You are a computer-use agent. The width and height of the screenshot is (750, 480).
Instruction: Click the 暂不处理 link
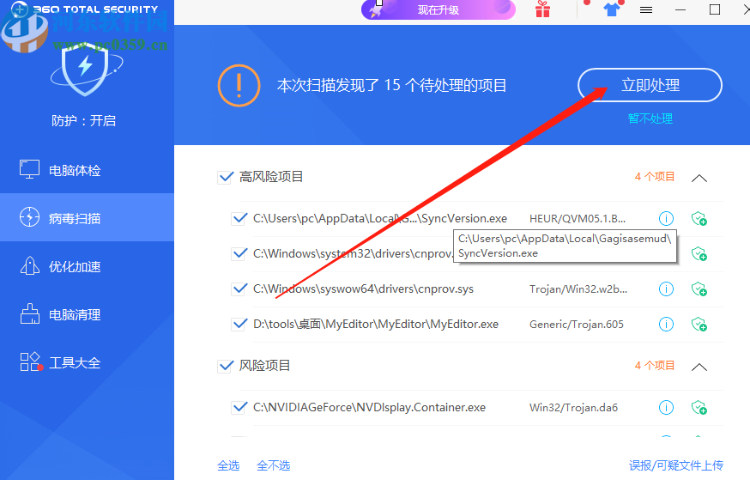tap(650, 118)
